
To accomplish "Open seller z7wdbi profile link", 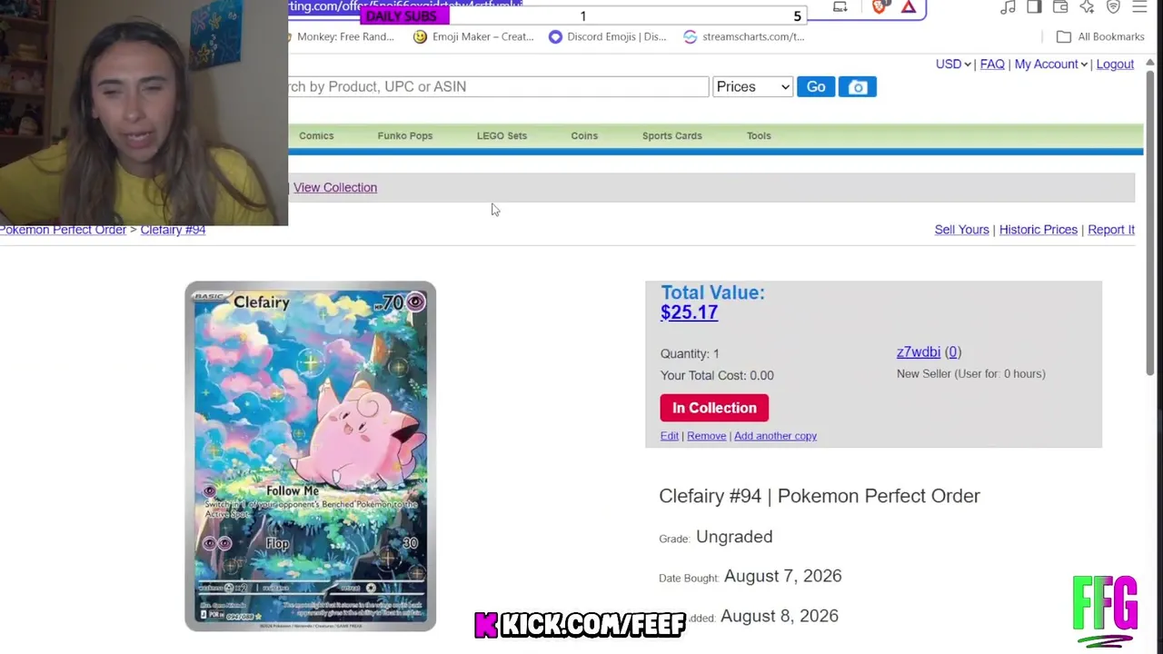I will 919,352.
